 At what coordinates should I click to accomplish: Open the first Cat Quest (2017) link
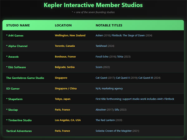click(101, 78)
